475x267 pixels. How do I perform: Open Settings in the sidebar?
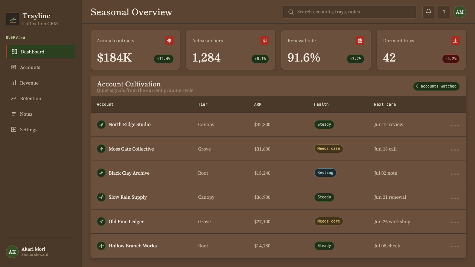pyautogui.click(x=41, y=129)
